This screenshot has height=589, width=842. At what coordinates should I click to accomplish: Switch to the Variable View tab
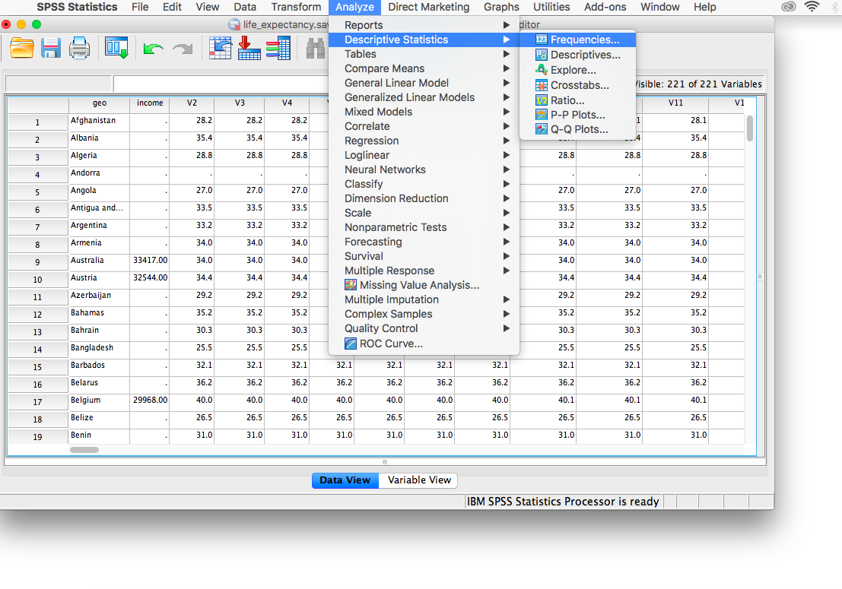click(419, 480)
